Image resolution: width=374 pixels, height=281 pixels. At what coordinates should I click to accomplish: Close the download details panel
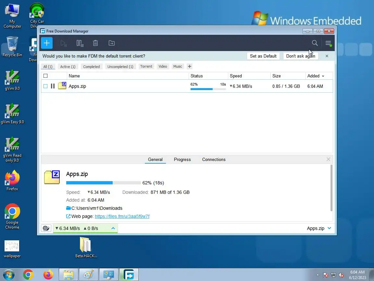(328, 159)
